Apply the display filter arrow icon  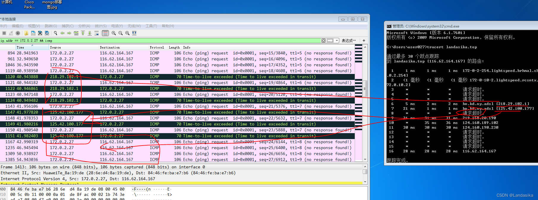tap(330, 41)
